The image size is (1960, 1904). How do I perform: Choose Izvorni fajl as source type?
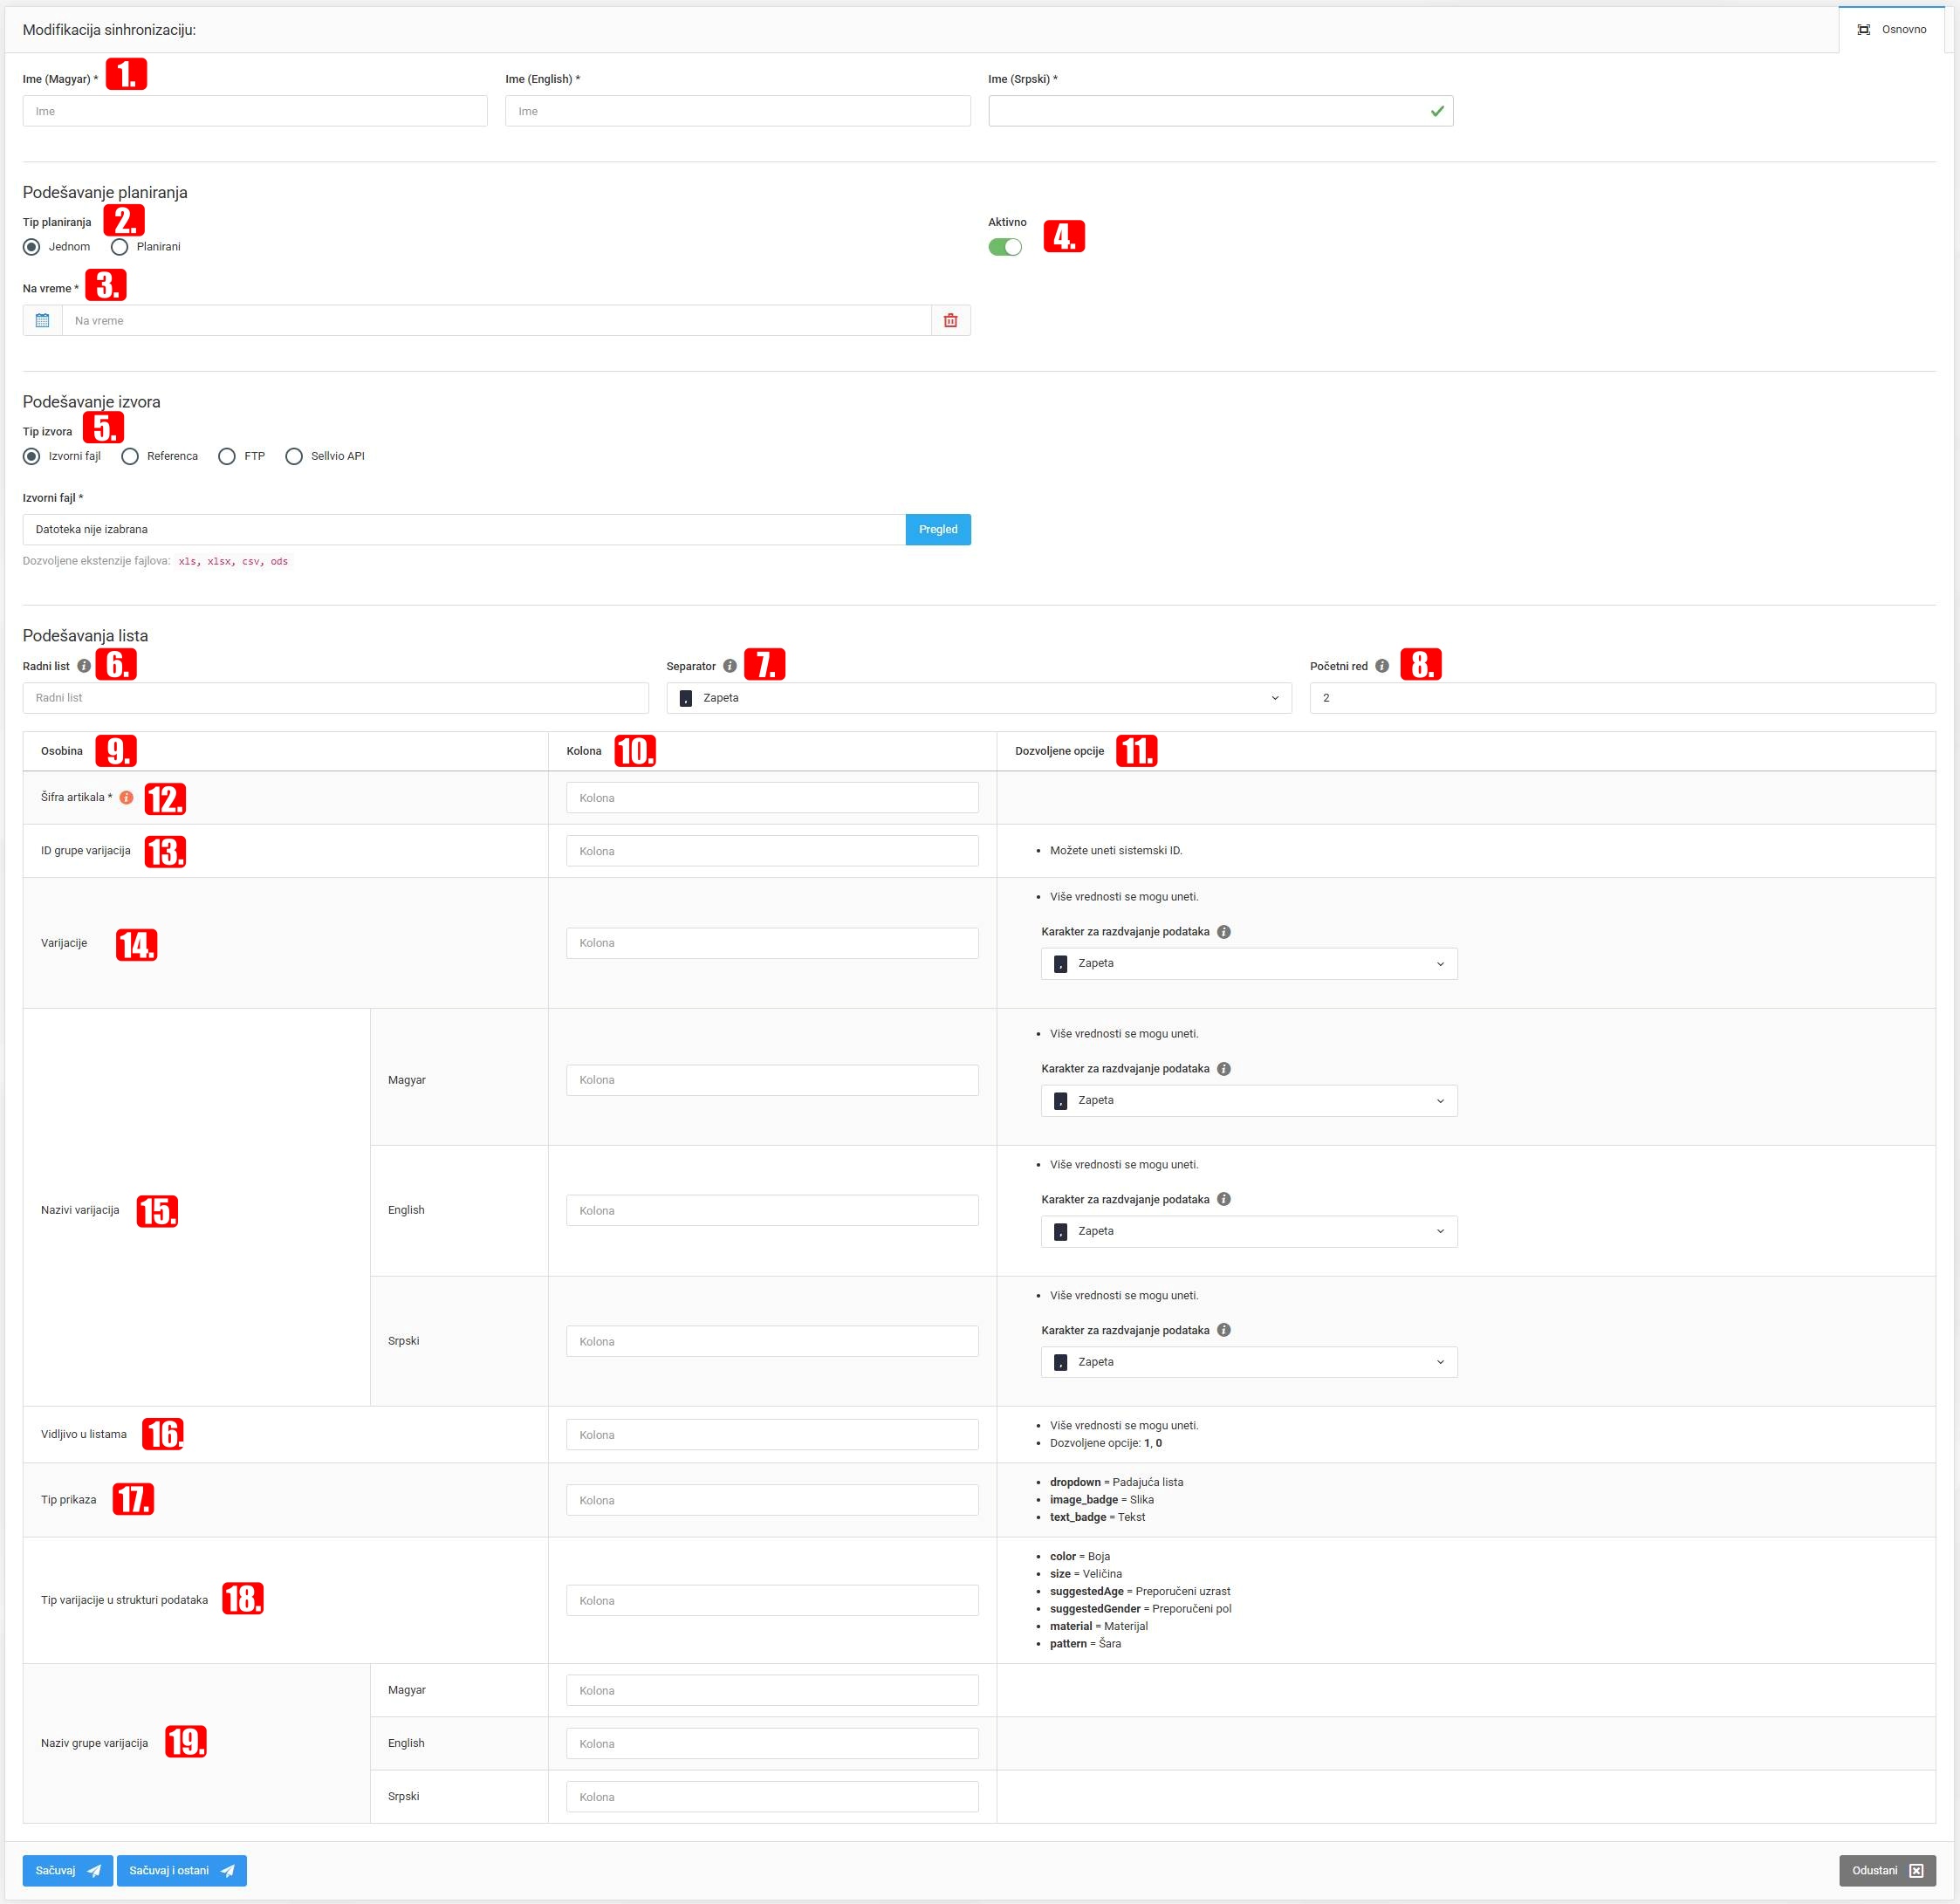click(x=32, y=456)
